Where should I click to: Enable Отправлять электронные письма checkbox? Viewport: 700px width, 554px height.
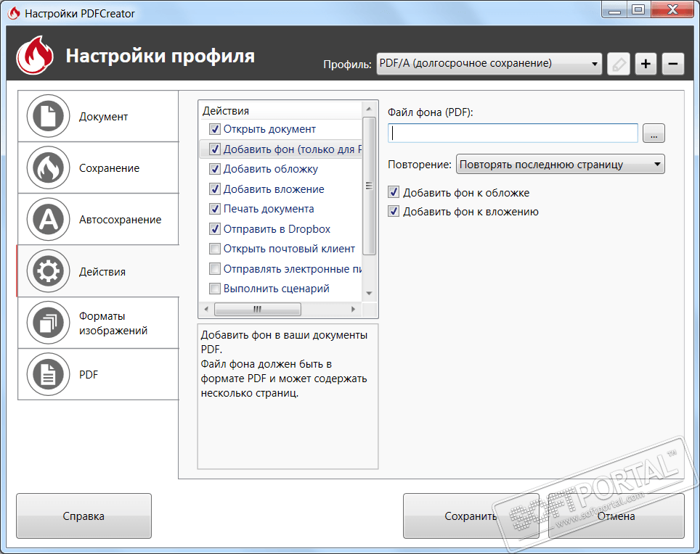click(215, 269)
